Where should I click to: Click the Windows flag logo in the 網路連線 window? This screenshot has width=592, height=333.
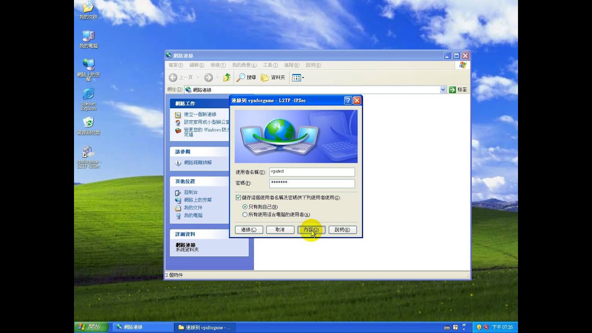pyautogui.click(x=462, y=65)
